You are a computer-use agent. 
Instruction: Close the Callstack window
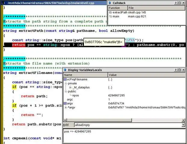click(183, 3)
